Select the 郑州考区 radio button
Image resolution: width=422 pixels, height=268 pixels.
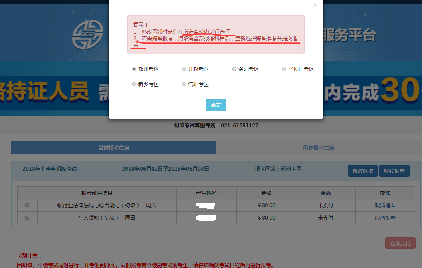134,69
